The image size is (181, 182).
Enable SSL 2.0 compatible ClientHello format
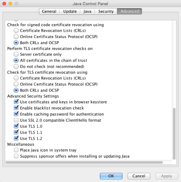click(x=16, y=120)
